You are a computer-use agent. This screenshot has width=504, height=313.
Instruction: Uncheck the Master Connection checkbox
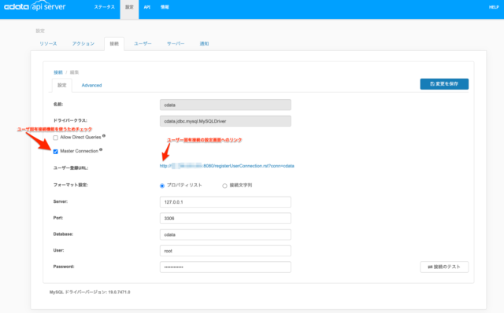56,152
